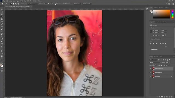Select the Horizontal Type tool
This screenshot has width=175, height=98.
point(2,49)
